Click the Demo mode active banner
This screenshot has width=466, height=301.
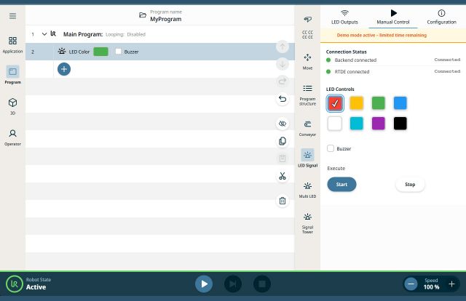click(x=393, y=36)
